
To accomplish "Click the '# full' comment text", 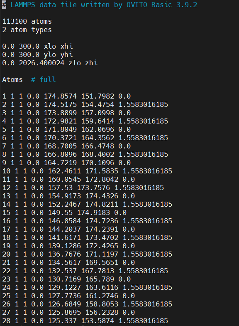I will [44, 79].
